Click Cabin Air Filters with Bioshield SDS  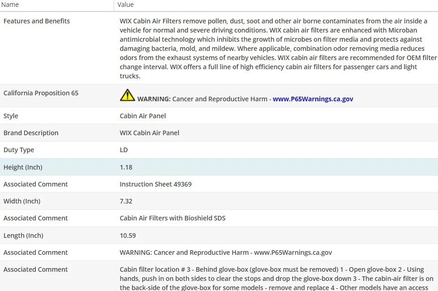click(x=173, y=218)
